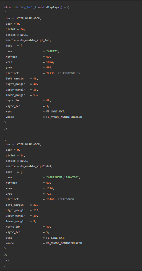Viewport: 142px width, 271px height.
Task: Click the left_margin value 48
Action: pos(35,79)
